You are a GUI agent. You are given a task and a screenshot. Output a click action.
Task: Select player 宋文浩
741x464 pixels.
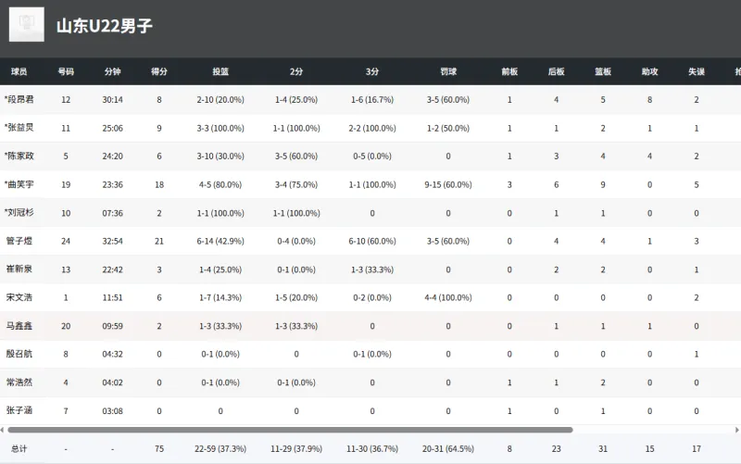(x=19, y=298)
